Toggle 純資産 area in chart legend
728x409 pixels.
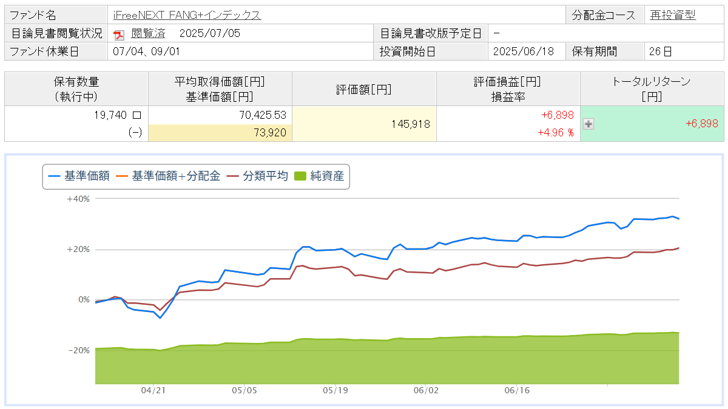(319, 176)
